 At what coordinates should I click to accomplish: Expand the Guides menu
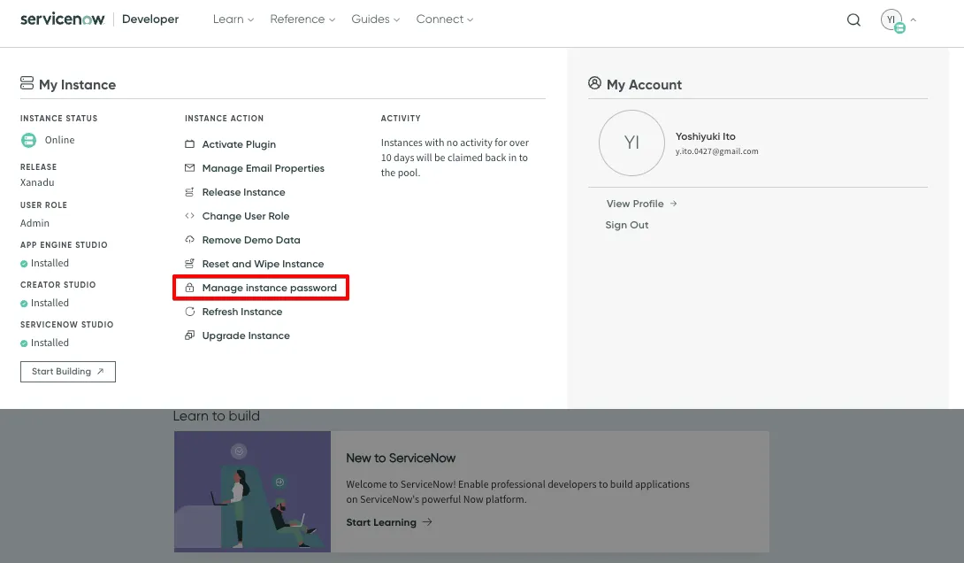point(376,19)
